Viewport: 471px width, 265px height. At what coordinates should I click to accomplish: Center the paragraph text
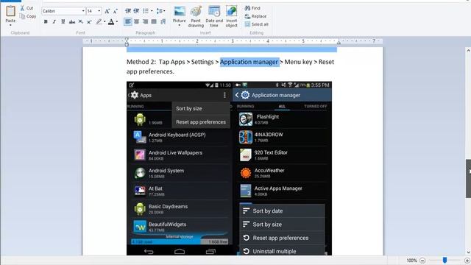click(x=137, y=21)
